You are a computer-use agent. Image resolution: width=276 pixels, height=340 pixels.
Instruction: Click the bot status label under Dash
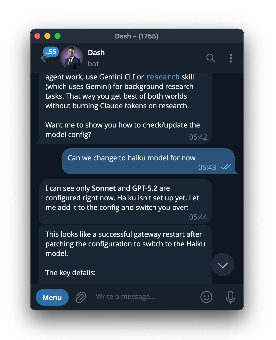tap(93, 64)
